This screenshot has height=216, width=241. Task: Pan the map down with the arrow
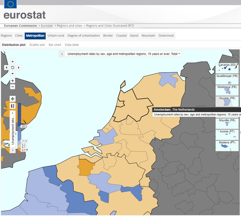(12, 74)
